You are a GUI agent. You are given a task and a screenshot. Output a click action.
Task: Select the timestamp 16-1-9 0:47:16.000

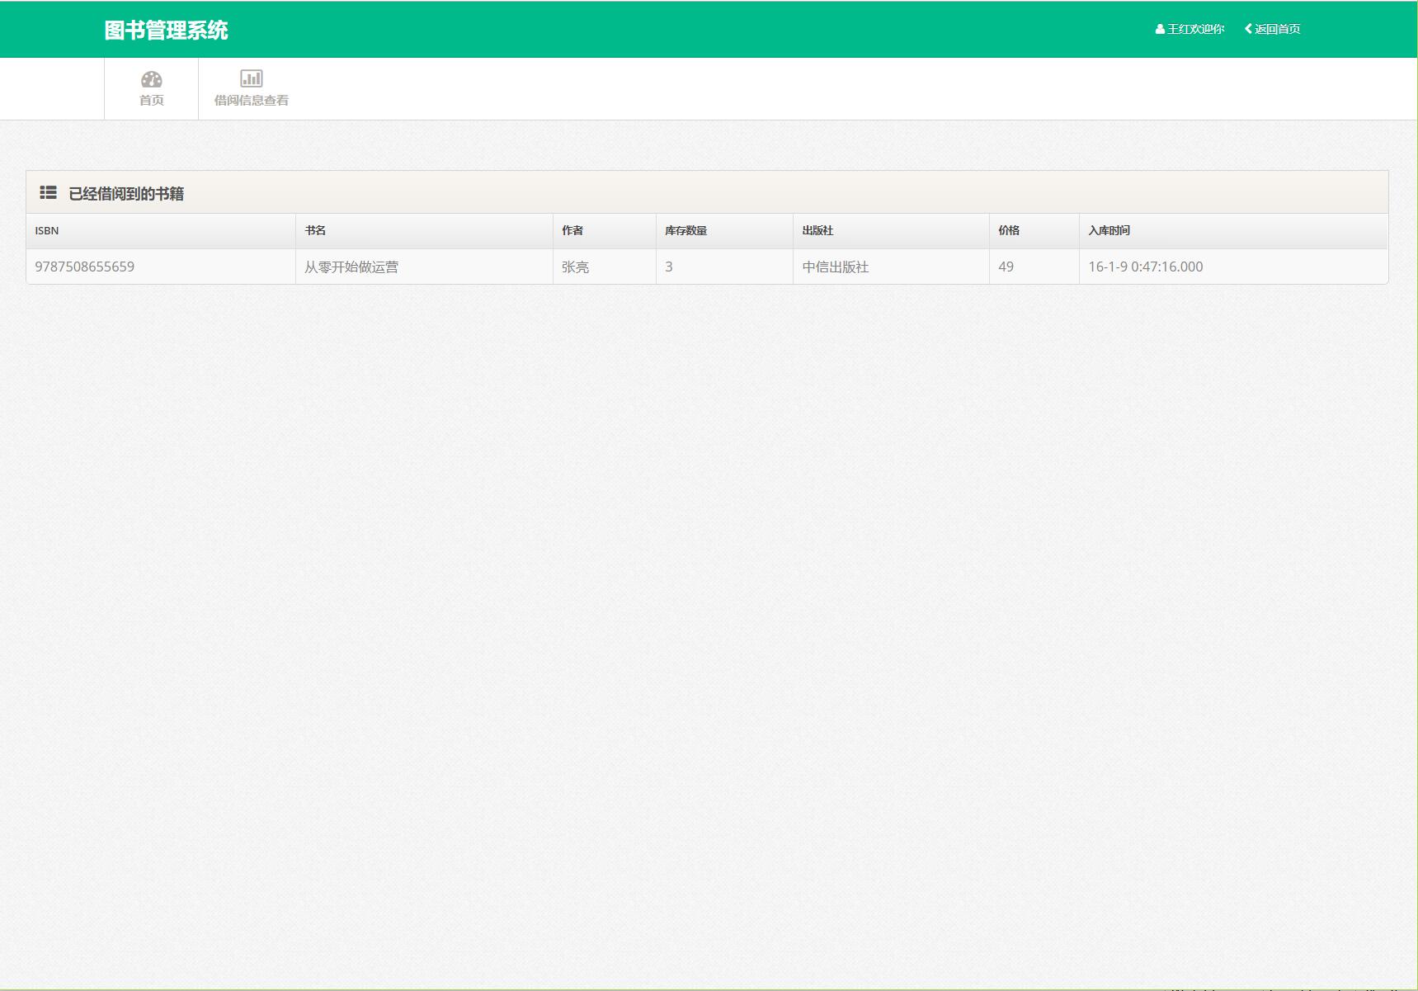click(x=1146, y=267)
